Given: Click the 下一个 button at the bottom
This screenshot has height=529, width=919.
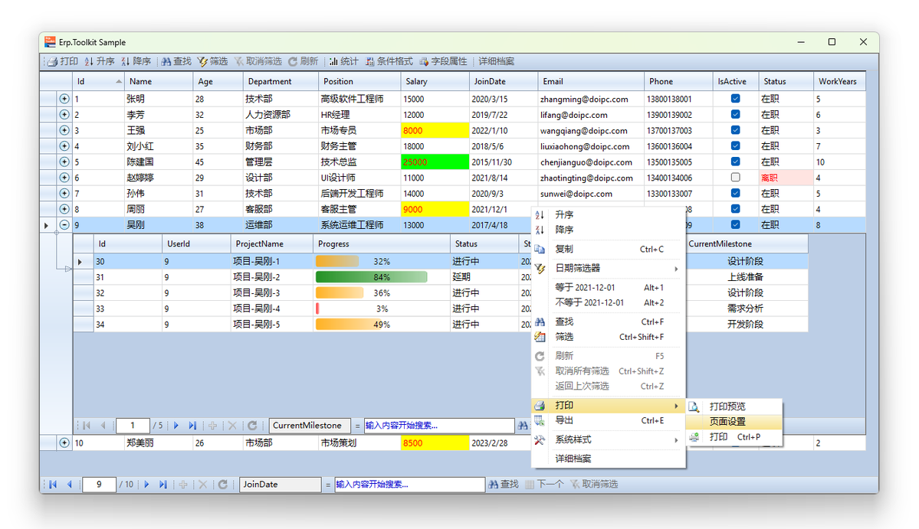Looking at the screenshot, I should coord(546,484).
